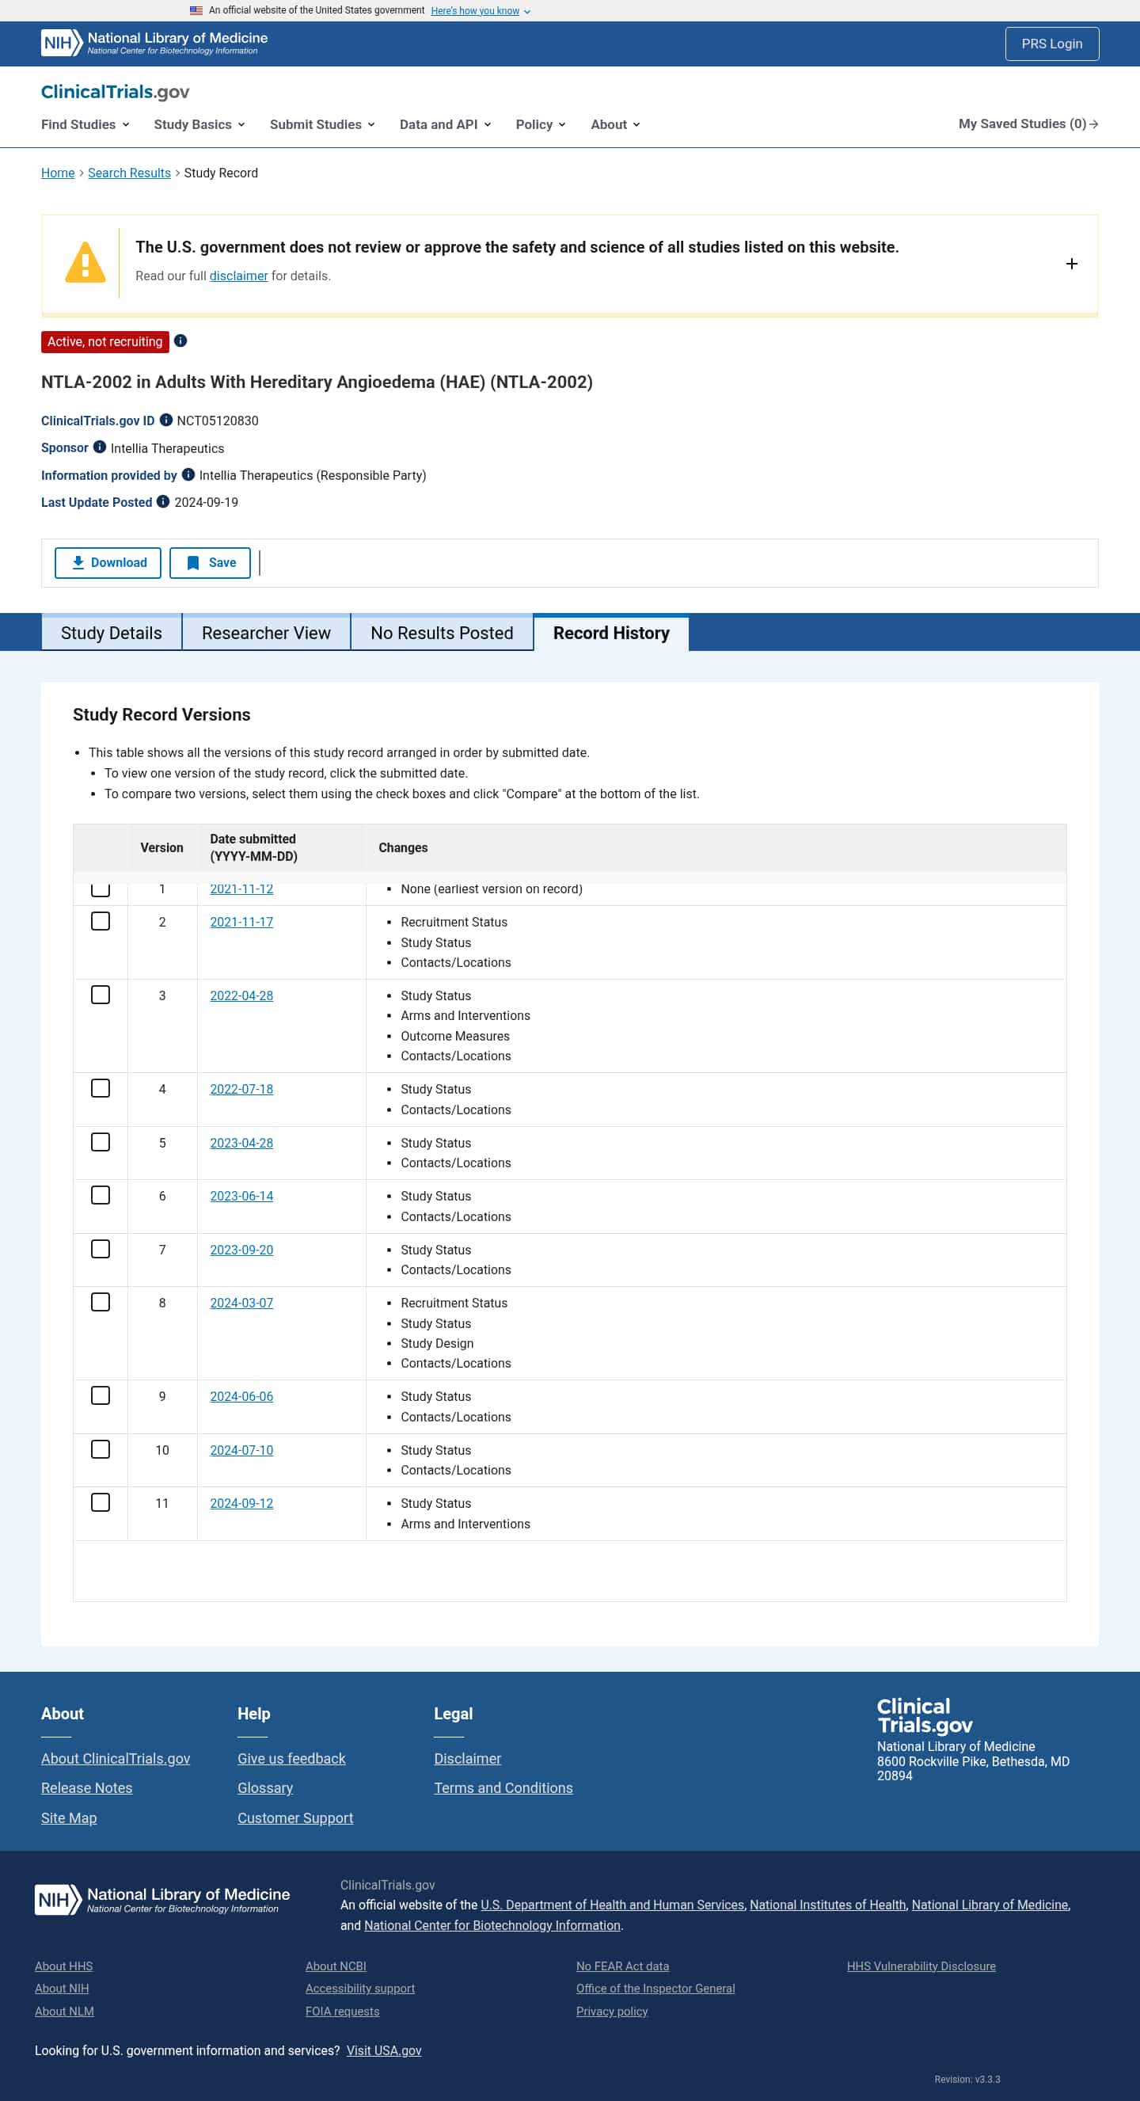
Task: Click the info icon next to ClinicalTrials.gov ID
Action: (165, 420)
